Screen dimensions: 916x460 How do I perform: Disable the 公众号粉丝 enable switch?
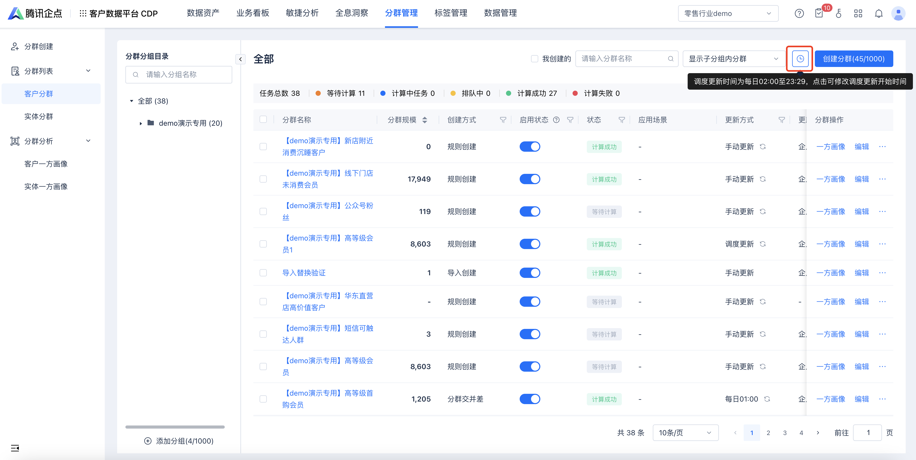530,211
